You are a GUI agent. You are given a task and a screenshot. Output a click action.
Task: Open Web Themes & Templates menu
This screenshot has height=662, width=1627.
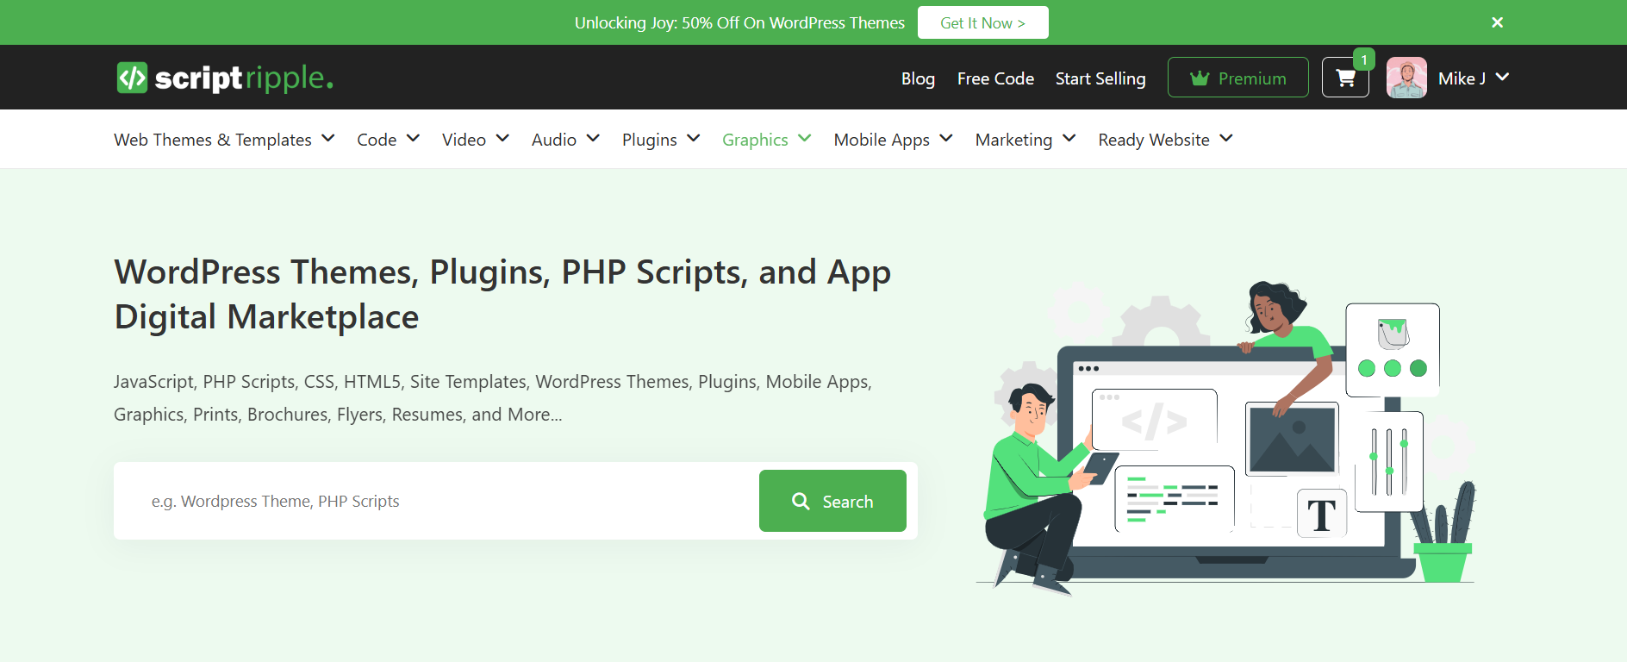pyautogui.click(x=213, y=140)
